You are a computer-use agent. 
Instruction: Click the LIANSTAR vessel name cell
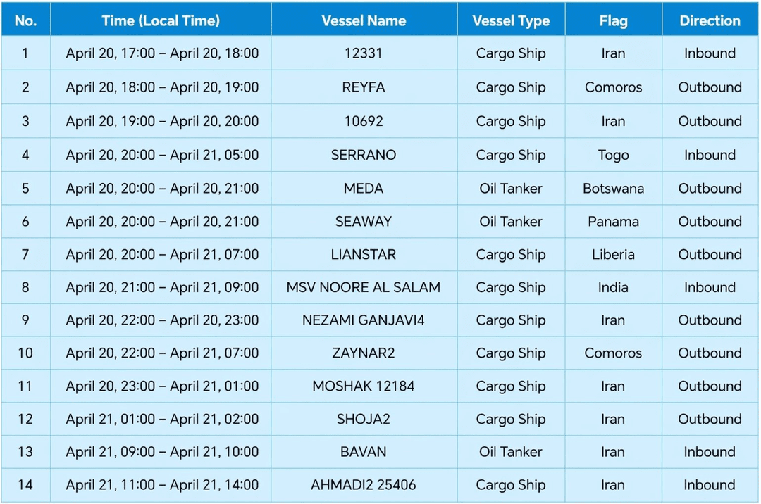(364, 254)
